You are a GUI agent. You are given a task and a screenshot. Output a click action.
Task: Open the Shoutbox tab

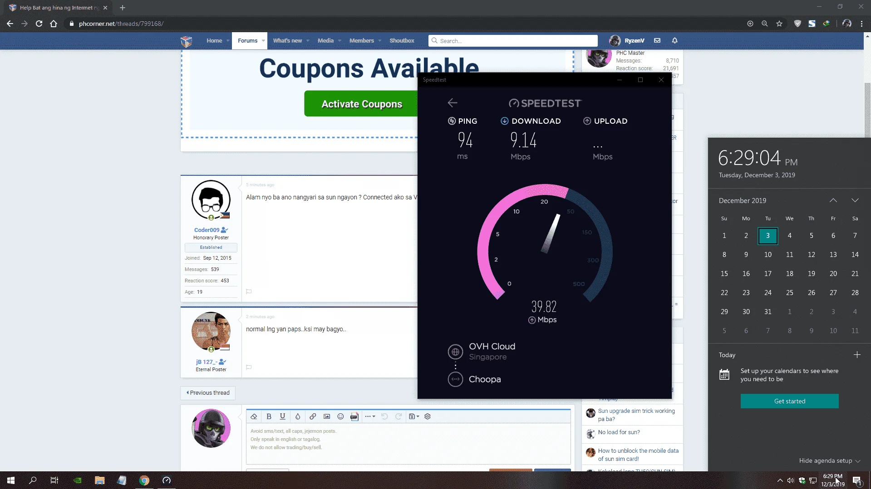click(402, 41)
